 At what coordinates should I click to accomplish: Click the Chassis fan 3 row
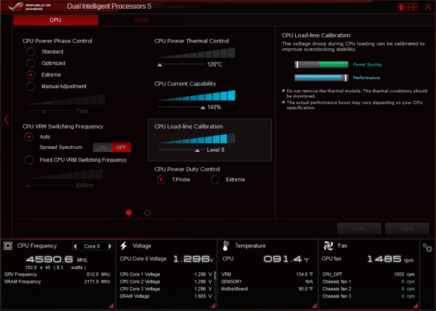click(x=369, y=296)
